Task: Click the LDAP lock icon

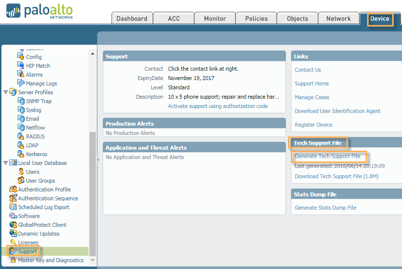Action: [x=21, y=145]
